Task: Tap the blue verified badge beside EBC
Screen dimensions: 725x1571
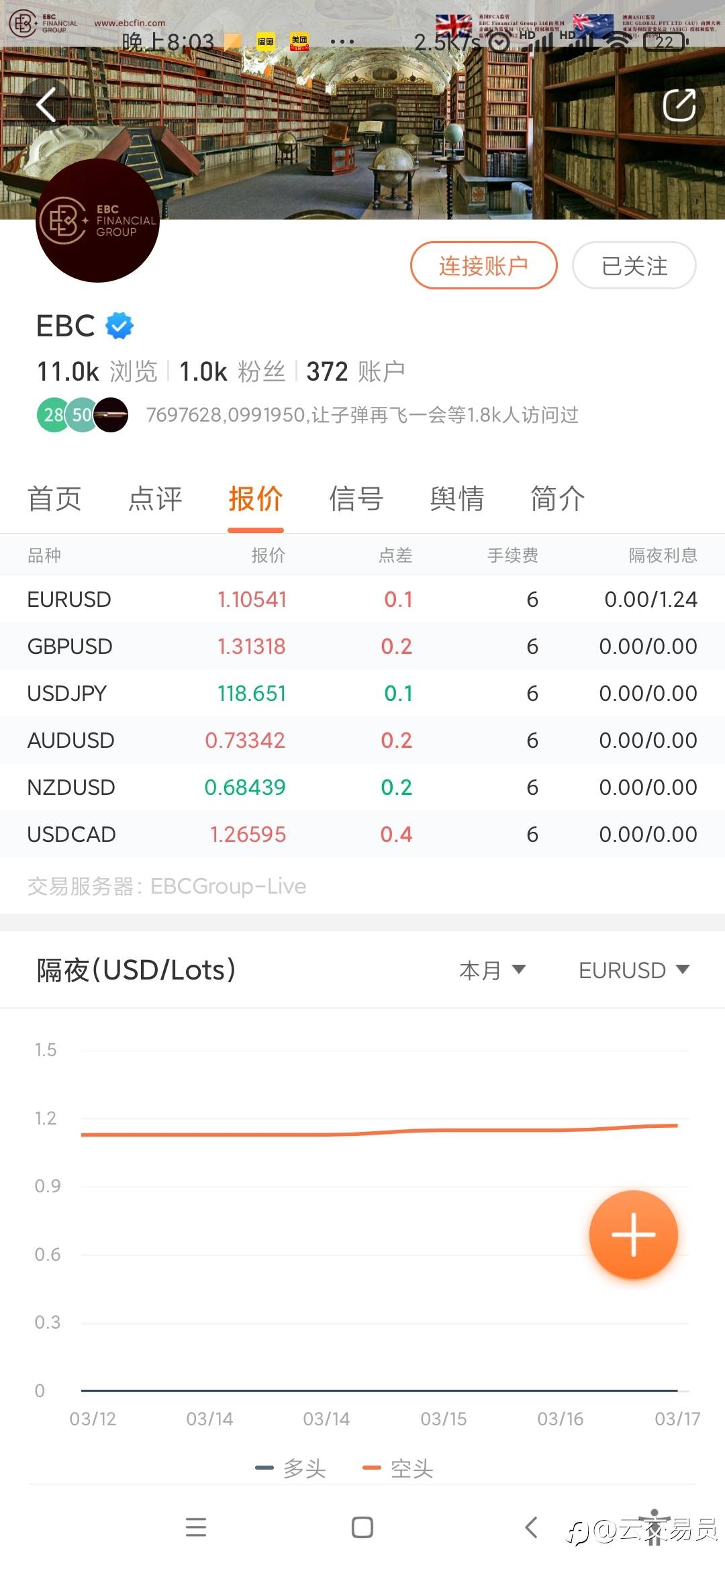Action: [x=119, y=326]
